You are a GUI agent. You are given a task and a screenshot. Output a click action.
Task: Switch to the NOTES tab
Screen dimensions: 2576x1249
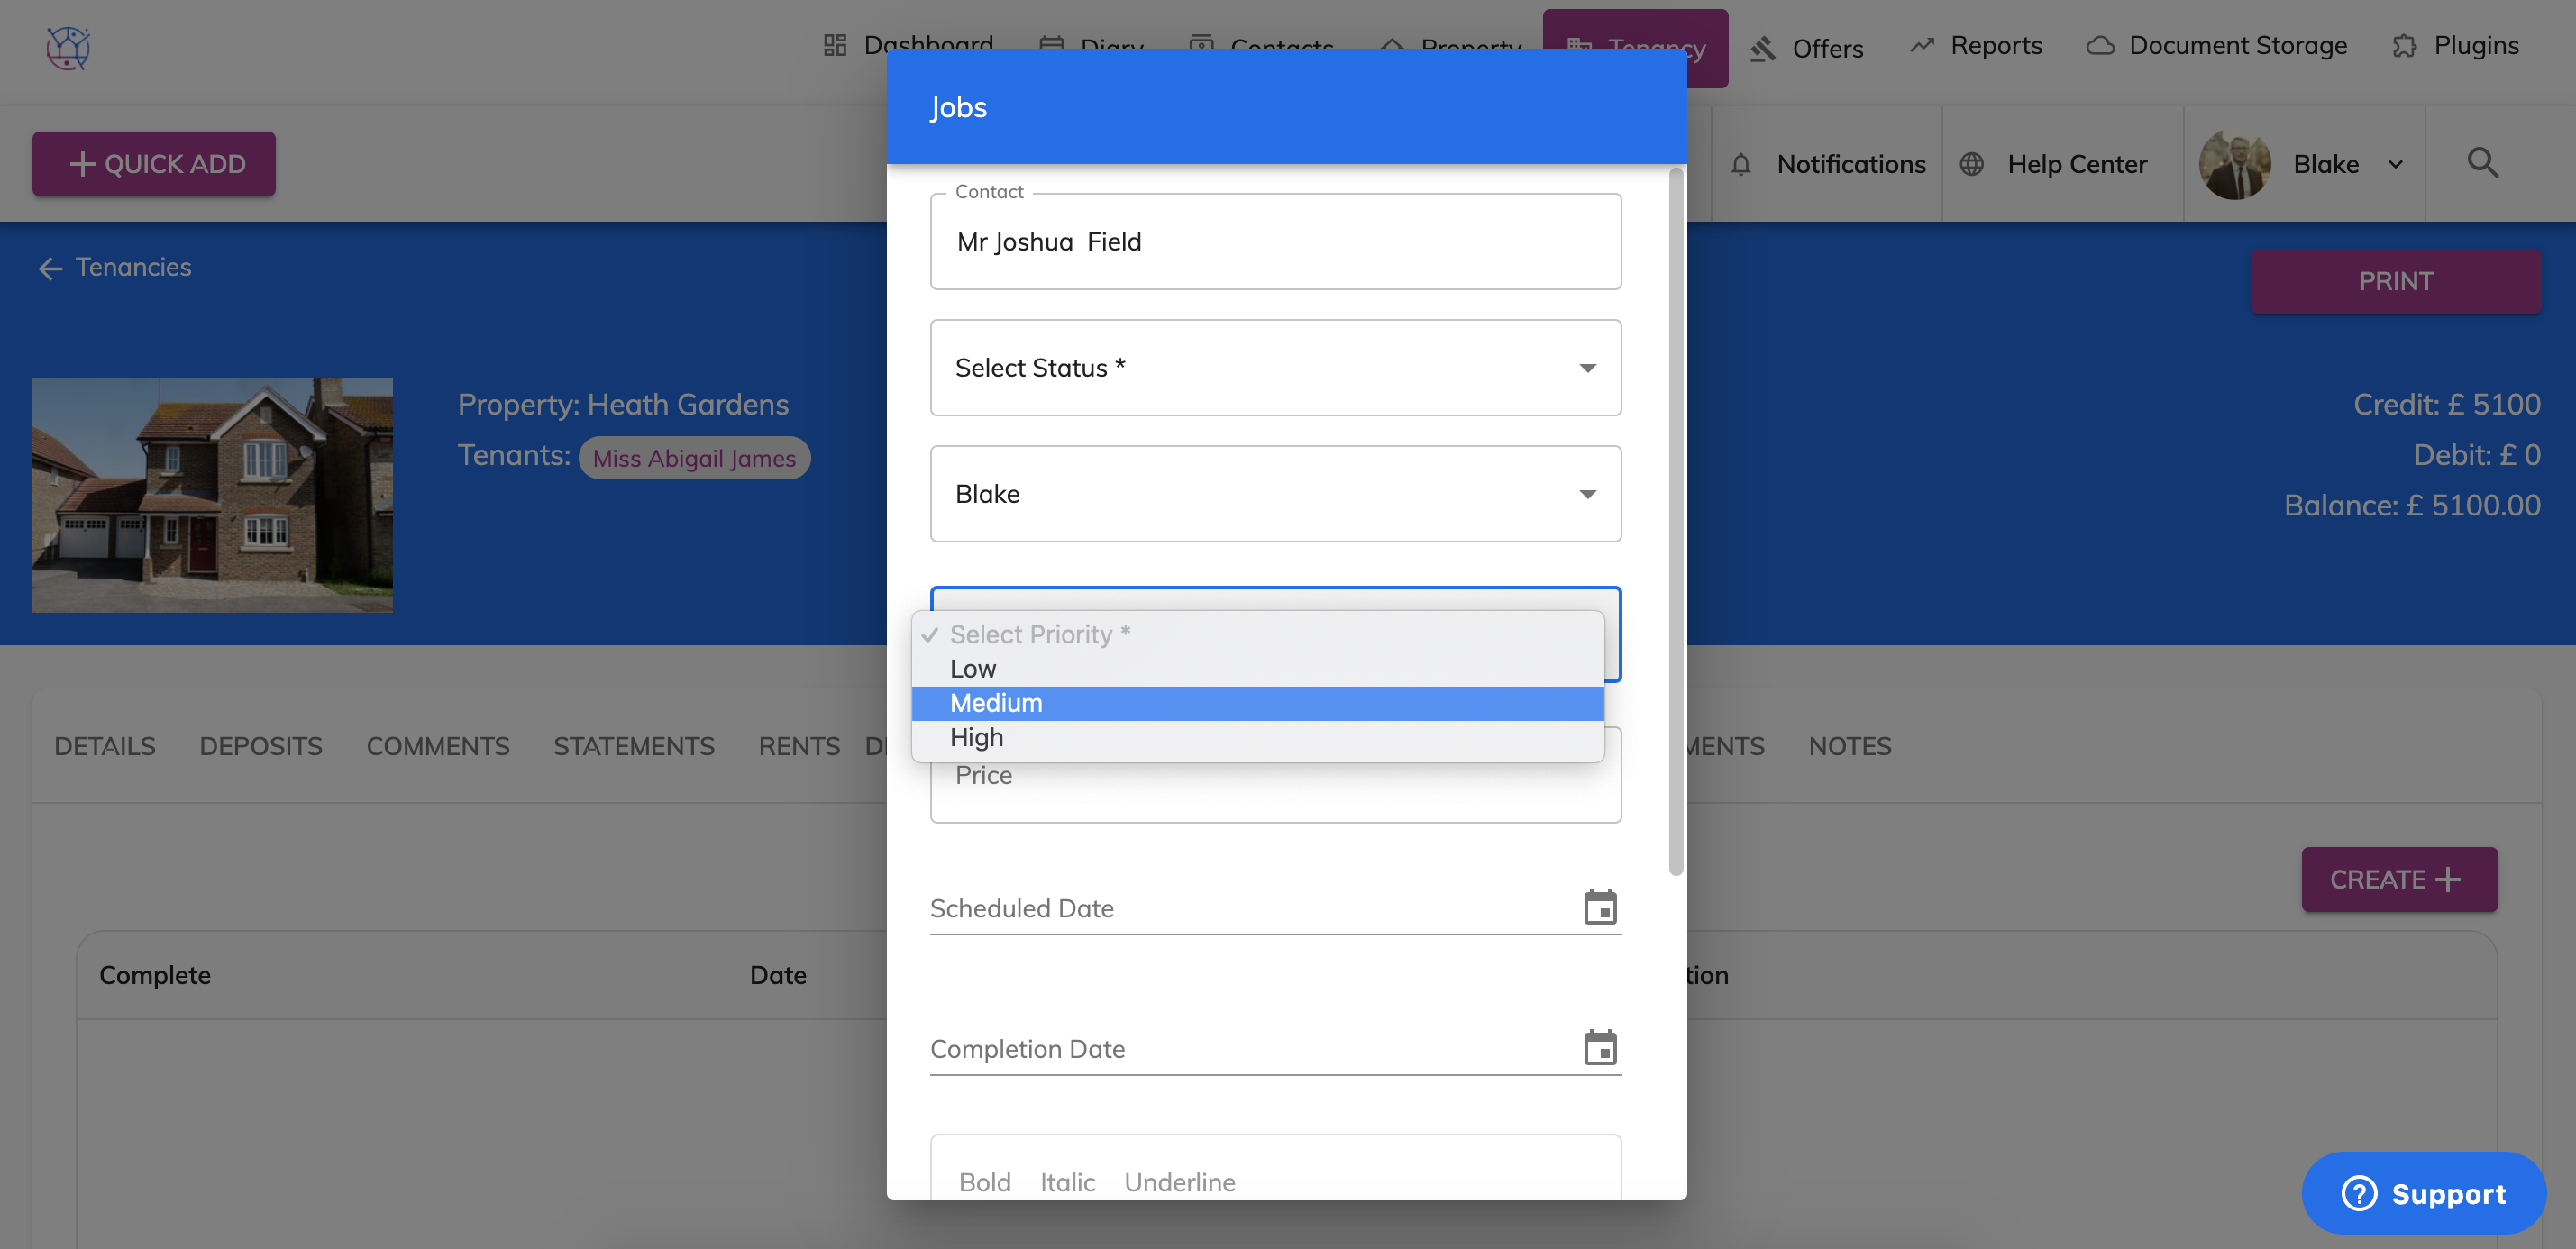1849,746
